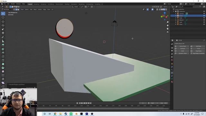
Task: Click the viewport zoom magnifier icon
Action: [168, 22]
